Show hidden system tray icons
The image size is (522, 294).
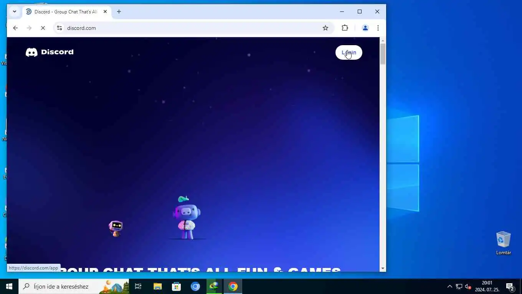point(450,286)
